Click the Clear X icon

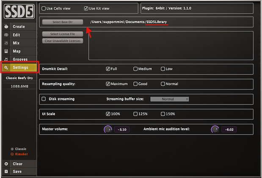pos(6,164)
